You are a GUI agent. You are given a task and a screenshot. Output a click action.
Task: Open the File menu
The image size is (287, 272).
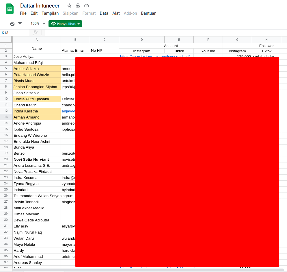[x=23, y=13]
